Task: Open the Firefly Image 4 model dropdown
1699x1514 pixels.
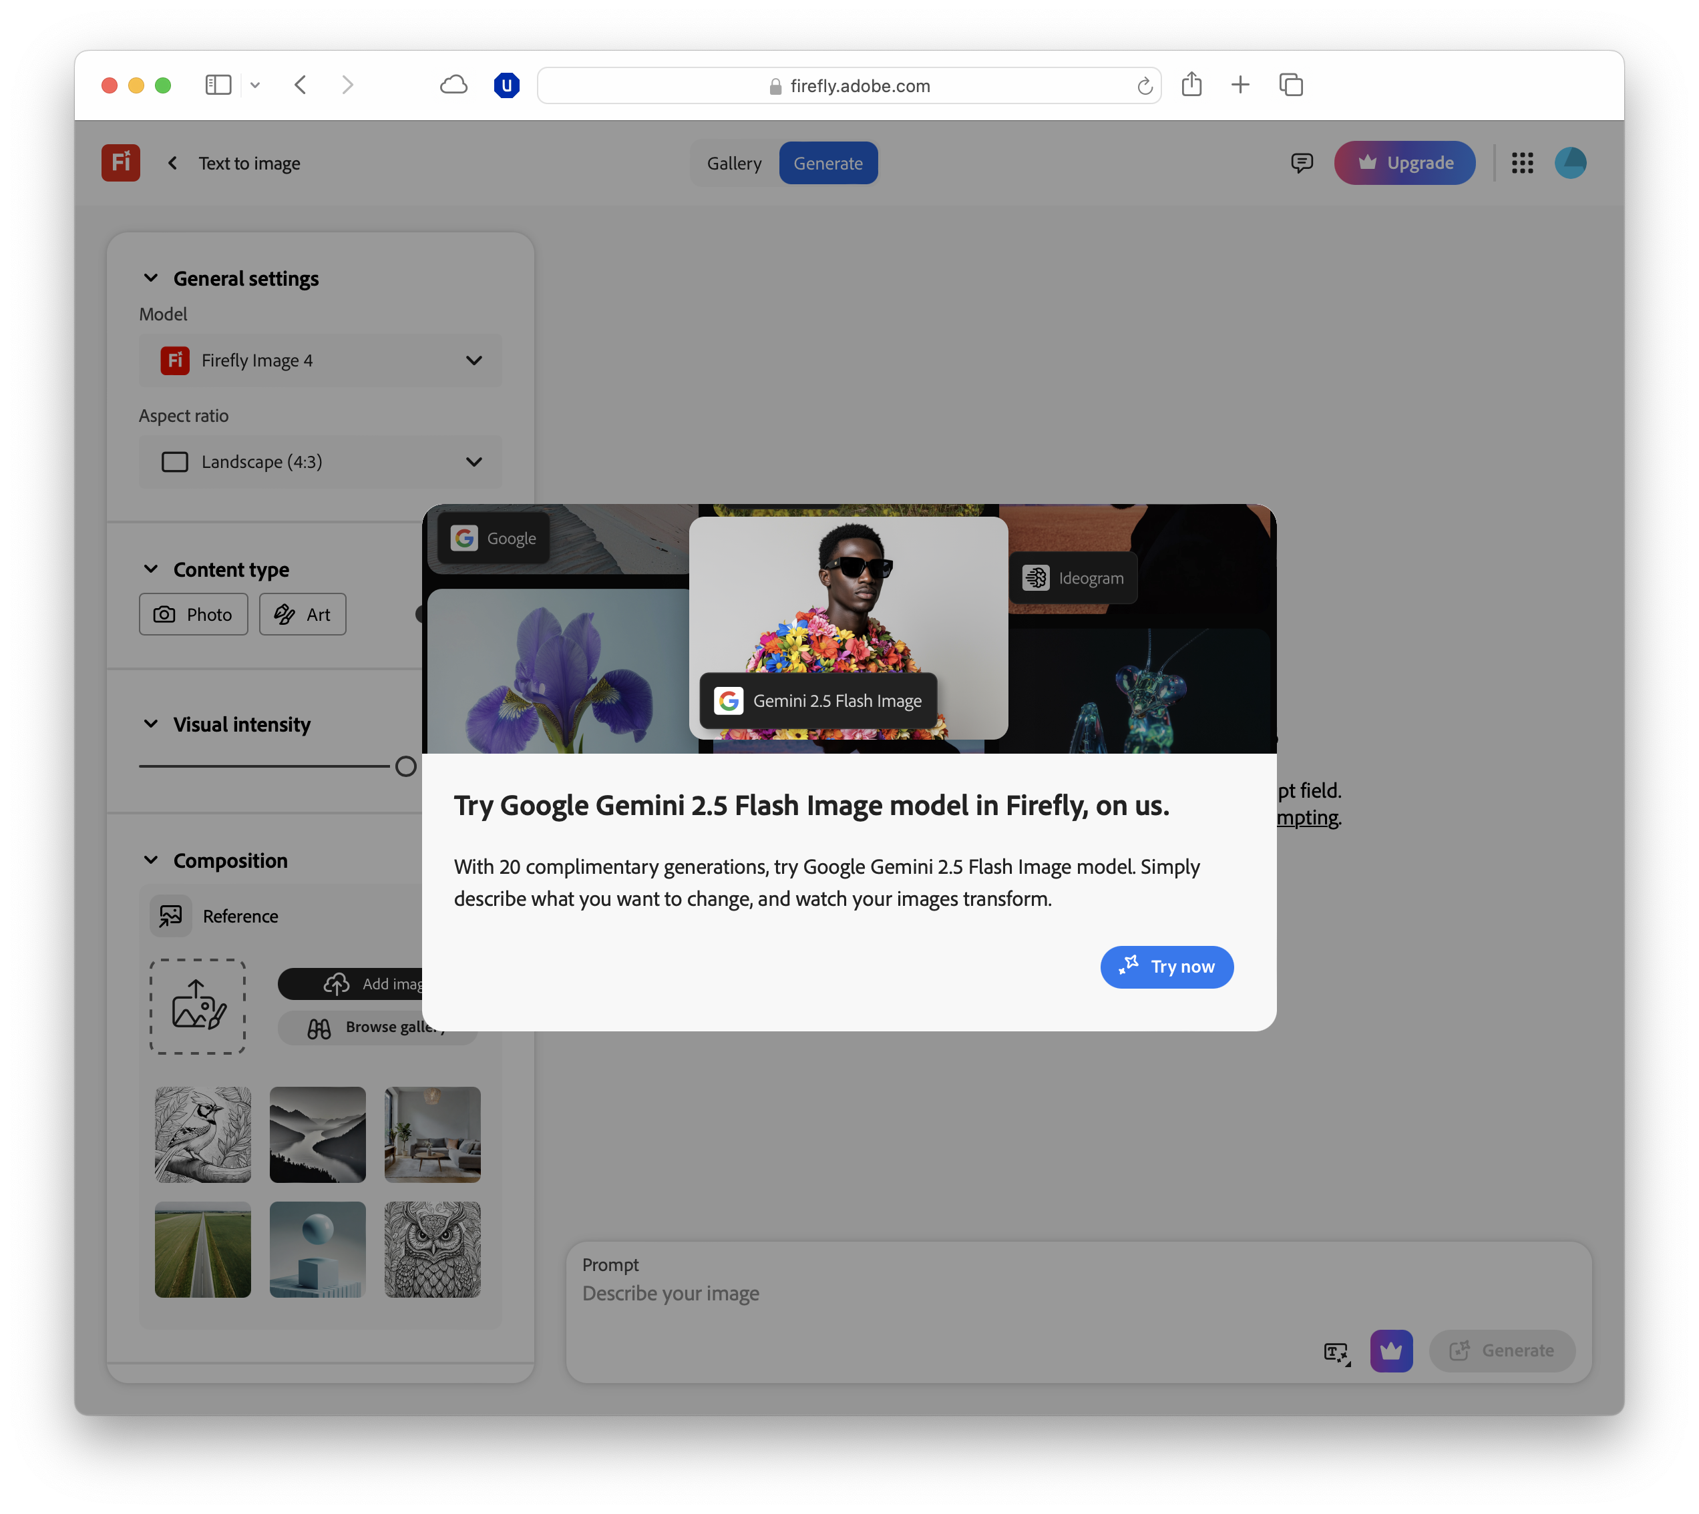Action: pos(321,360)
